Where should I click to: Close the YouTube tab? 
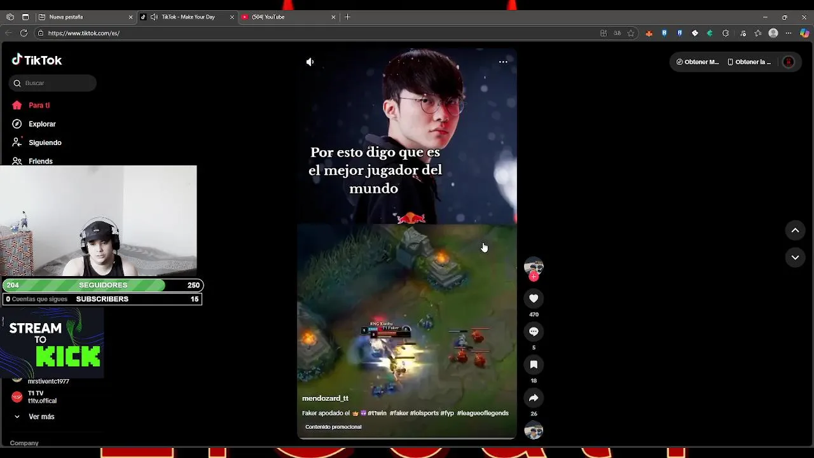pos(333,17)
